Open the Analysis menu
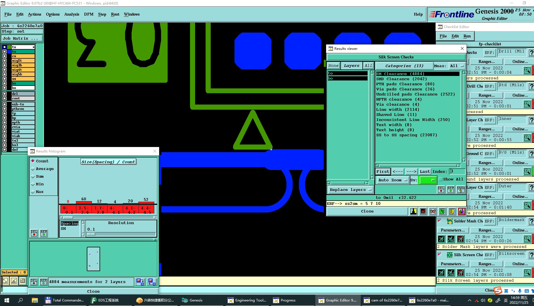Screen dimensions: 534x306 pos(72,14)
